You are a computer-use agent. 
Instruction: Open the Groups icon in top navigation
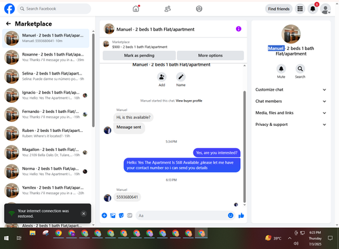[199, 9]
